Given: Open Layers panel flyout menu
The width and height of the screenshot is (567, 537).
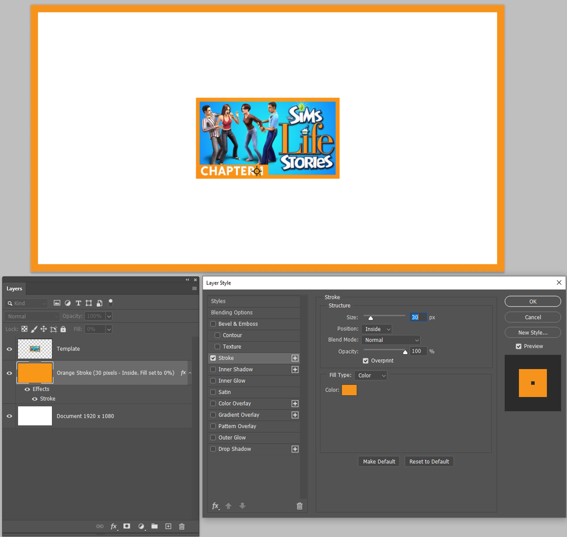Looking at the screenshot, I should (195, 288).
